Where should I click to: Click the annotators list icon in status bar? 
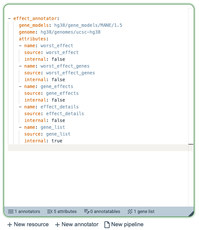(x=11, y=211)
